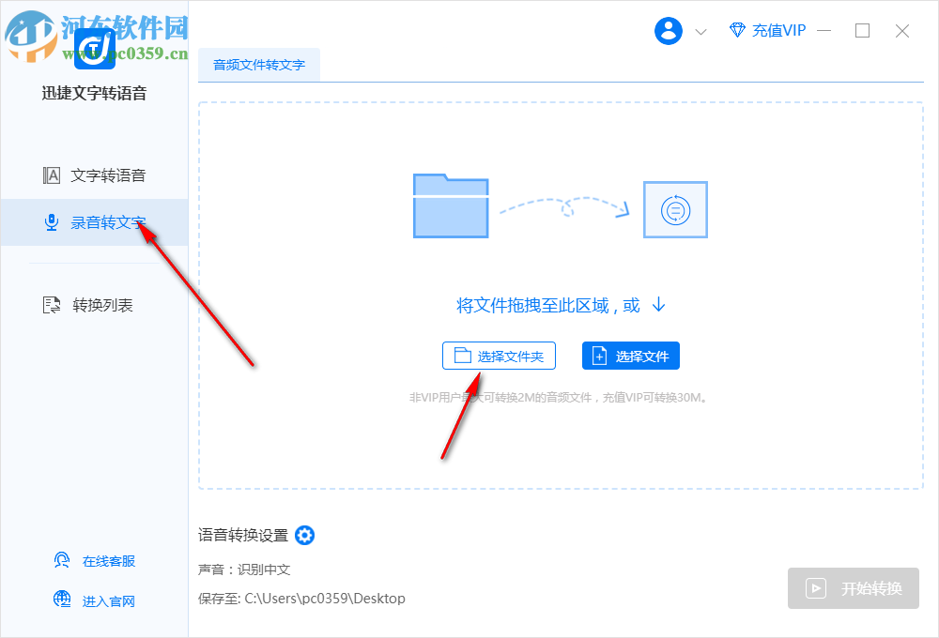
Task: Expand the dropdown arrow beside the avatar
Action: click(699, 30)
